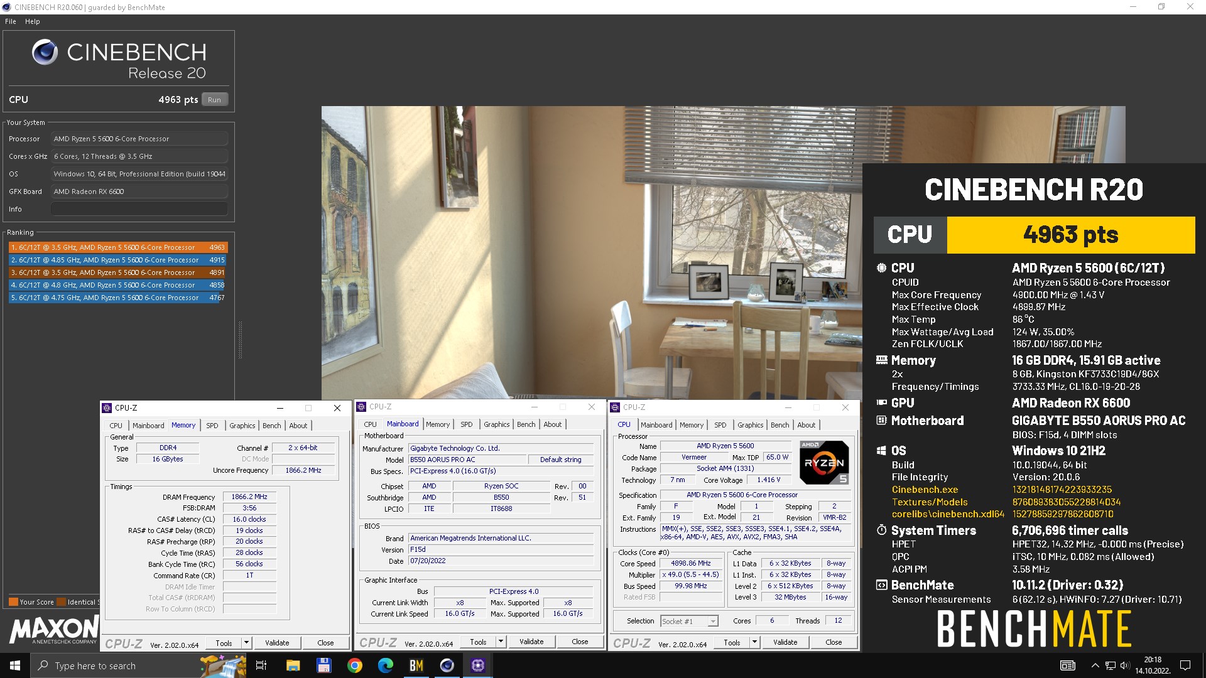
Task: Click the floppy disk save icon in the taskbar
Action: [x=323, y=665]
